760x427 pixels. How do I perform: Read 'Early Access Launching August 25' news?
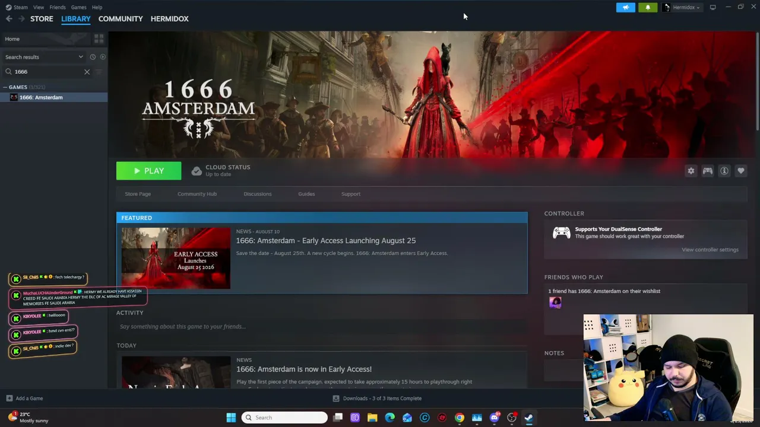click(326, 241)
